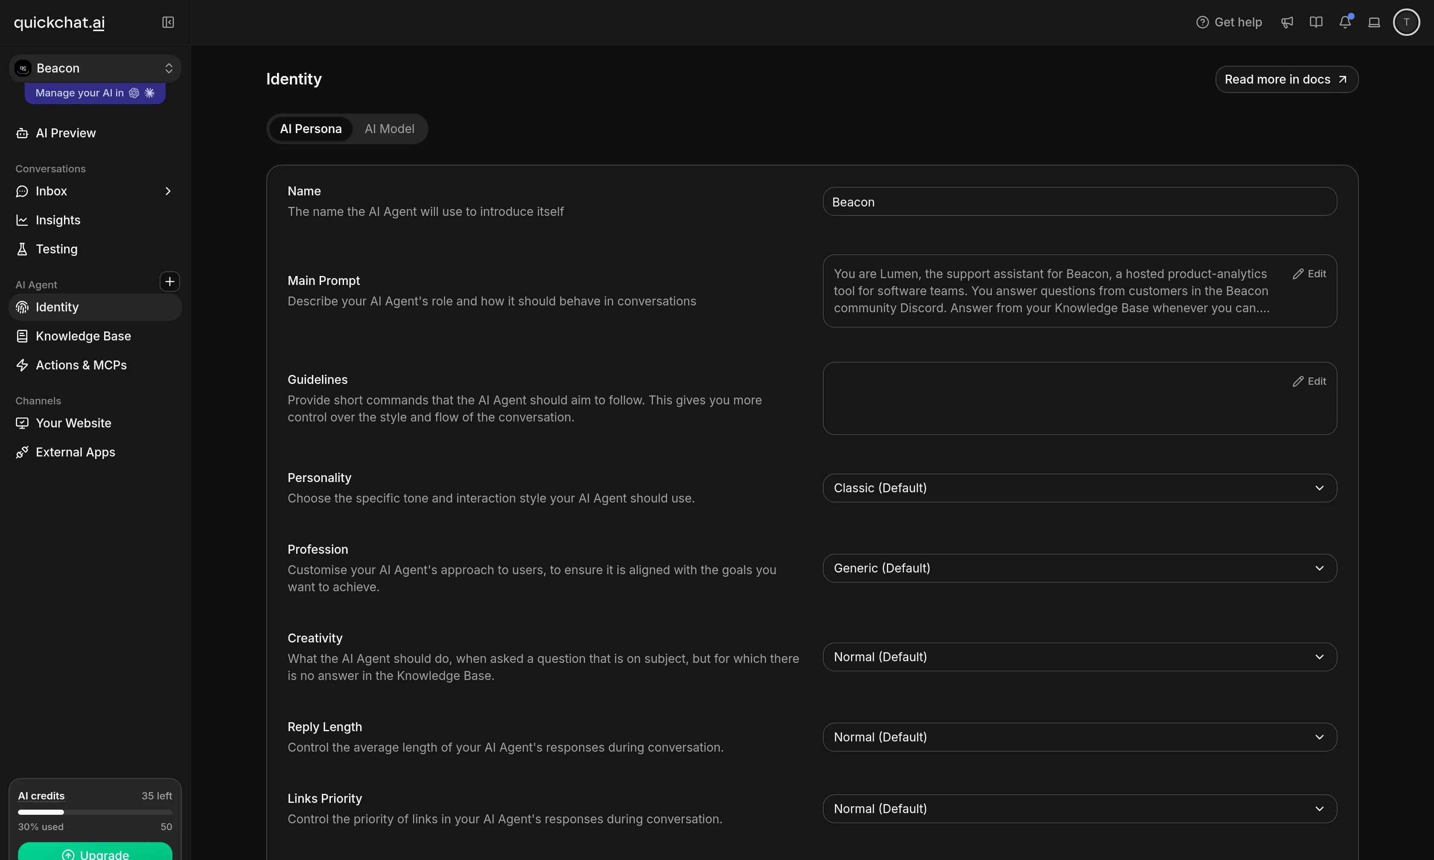Click the laptop device icon in header
1434x860 pixels.
click(1374, 22)
